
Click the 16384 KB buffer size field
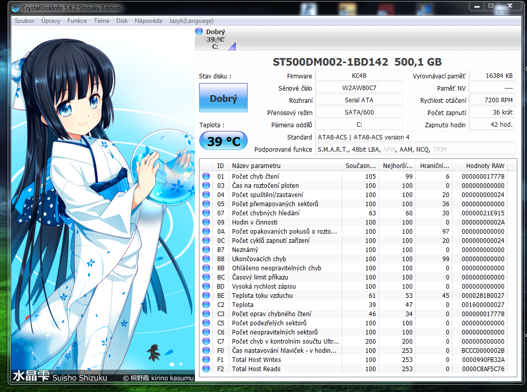492,76
